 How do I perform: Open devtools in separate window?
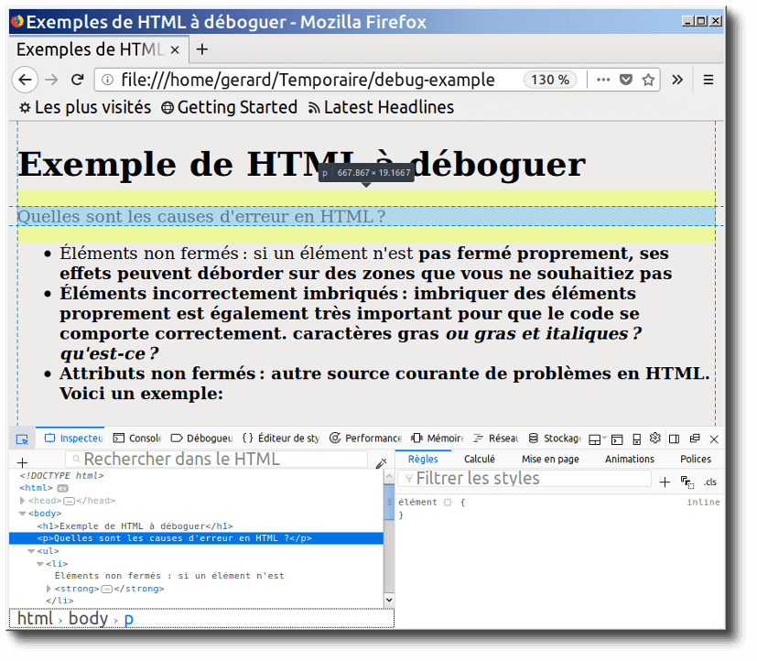click(x=694, y=439)
